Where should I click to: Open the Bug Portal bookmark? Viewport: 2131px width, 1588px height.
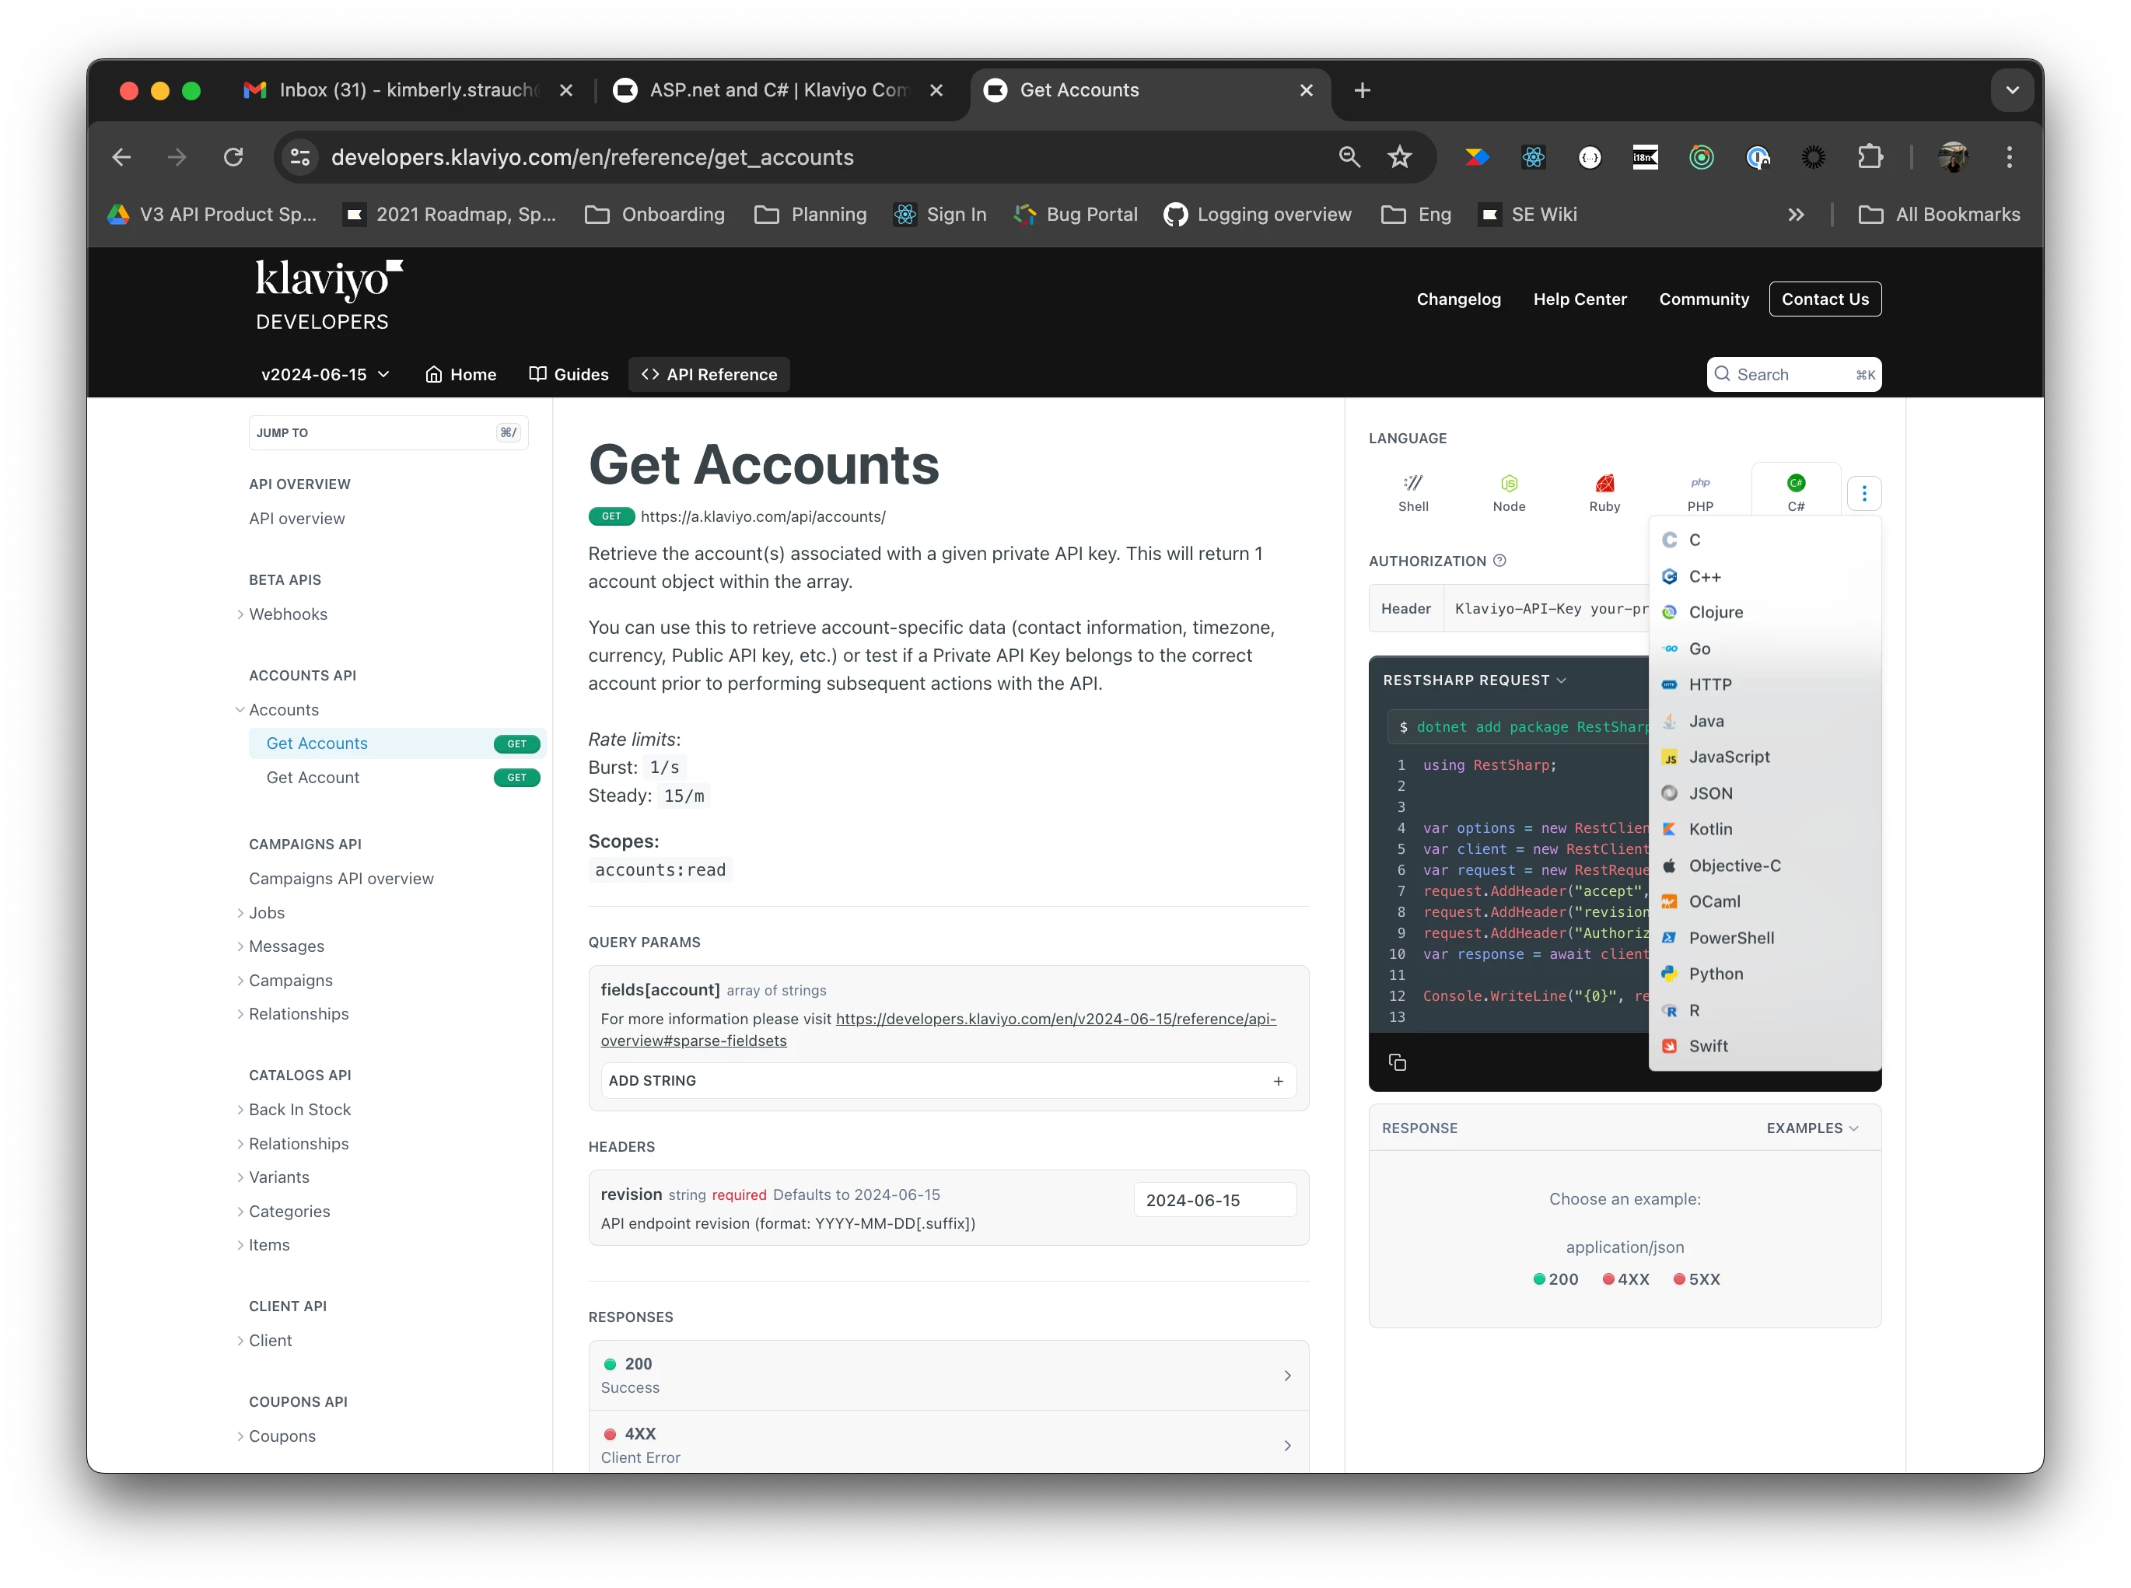click(x=1075, y=215)
